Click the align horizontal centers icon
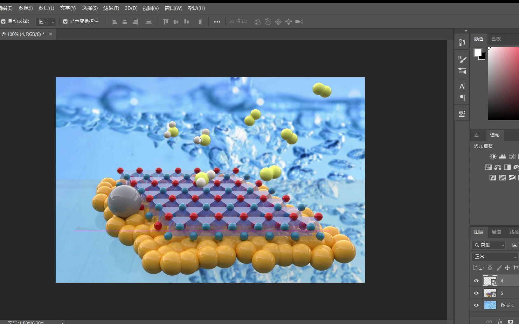Viewport: 519px width, 324px height. (x=125, y=22)
